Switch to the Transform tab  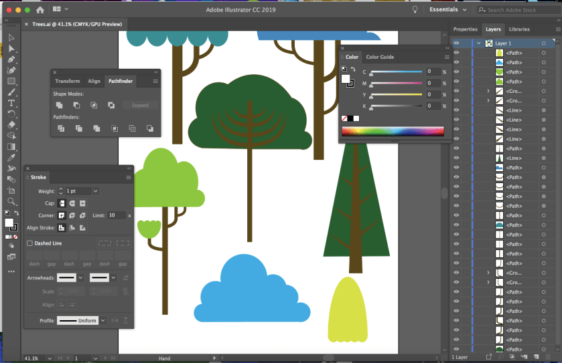[x=68, y=81]
